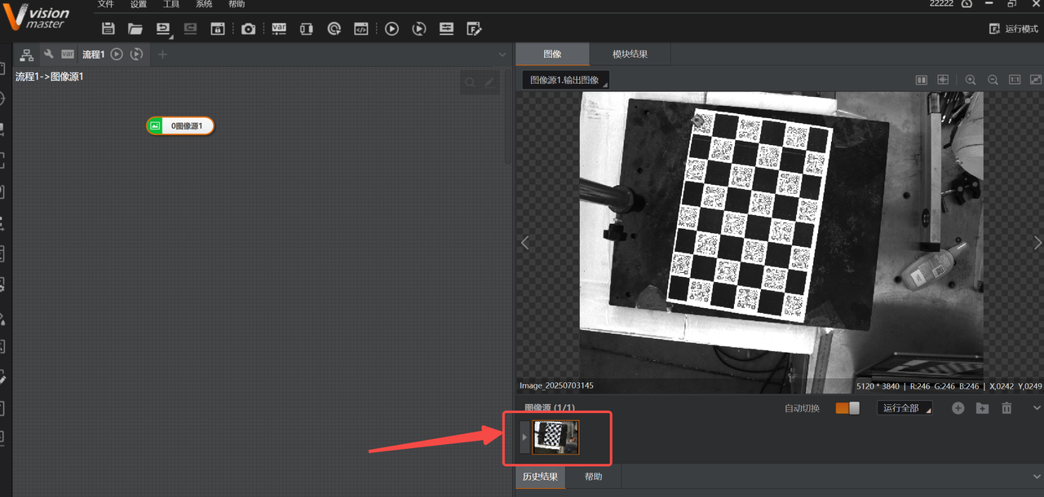Select the 0图像源1 module node
Screen dimensions: 1044x497
pos(180,125)
